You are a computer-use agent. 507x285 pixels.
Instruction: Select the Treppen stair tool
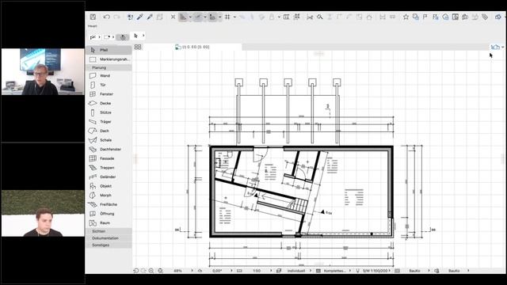[109, 168]
